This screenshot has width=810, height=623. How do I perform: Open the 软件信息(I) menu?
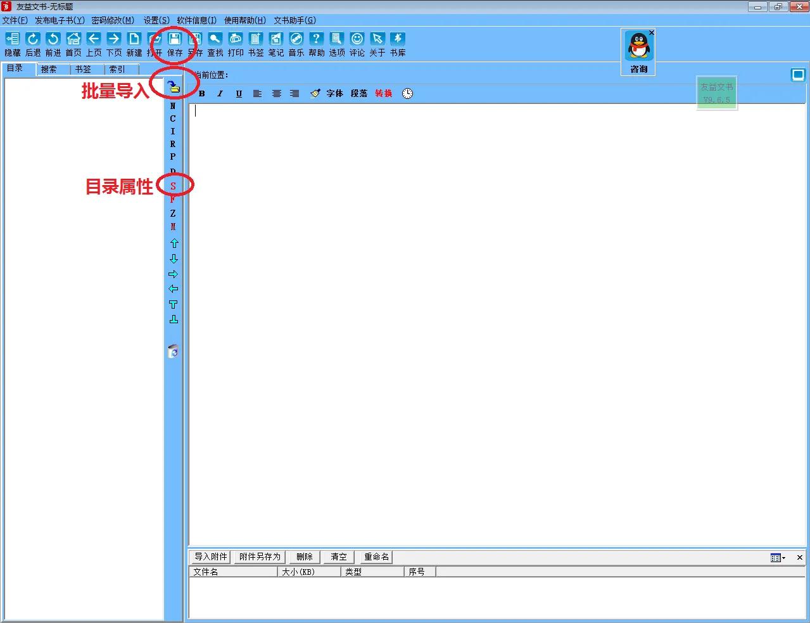[x=197, y=20]
